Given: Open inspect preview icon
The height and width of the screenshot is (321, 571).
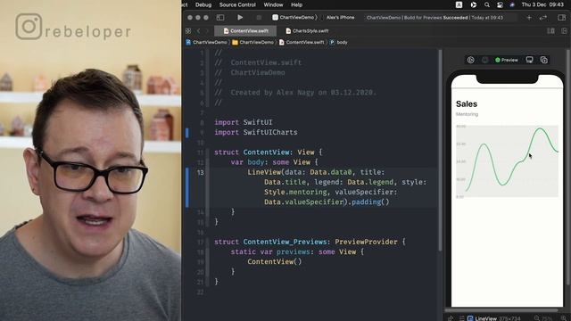Looking at the screenshot, I should pos(484,60).
